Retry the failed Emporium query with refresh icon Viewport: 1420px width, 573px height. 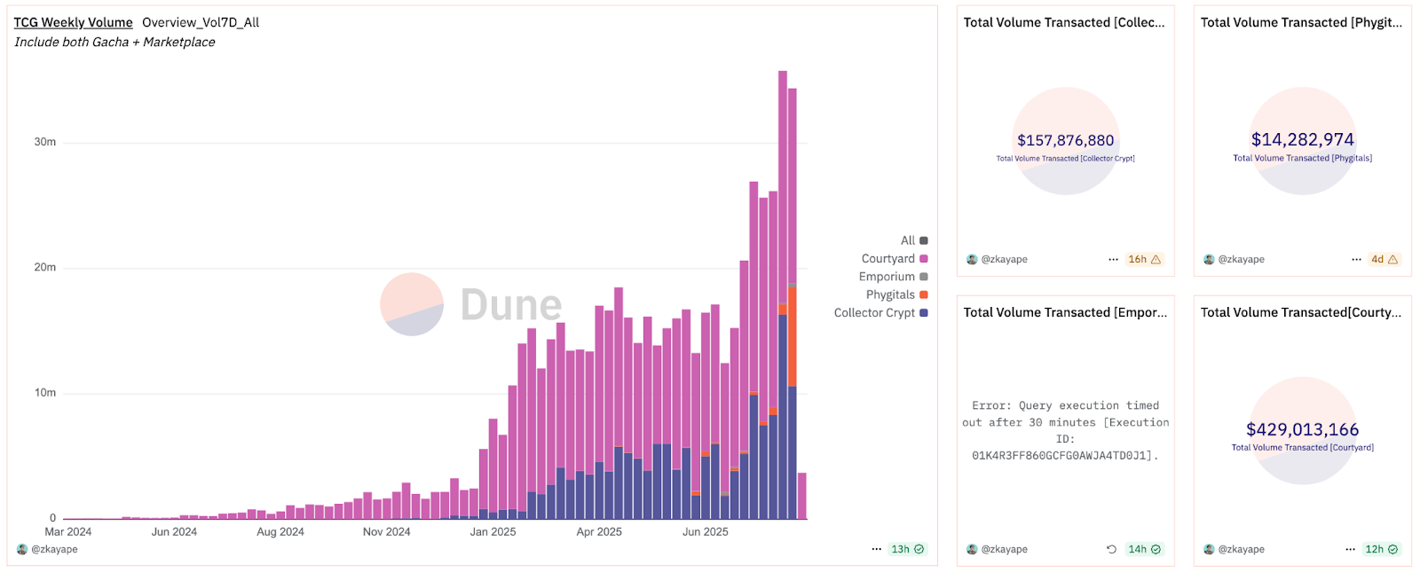tap(1111, 549)
